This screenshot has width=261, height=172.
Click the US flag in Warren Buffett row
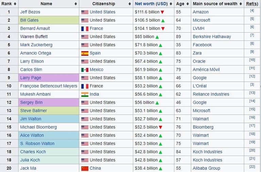[85, 37]
